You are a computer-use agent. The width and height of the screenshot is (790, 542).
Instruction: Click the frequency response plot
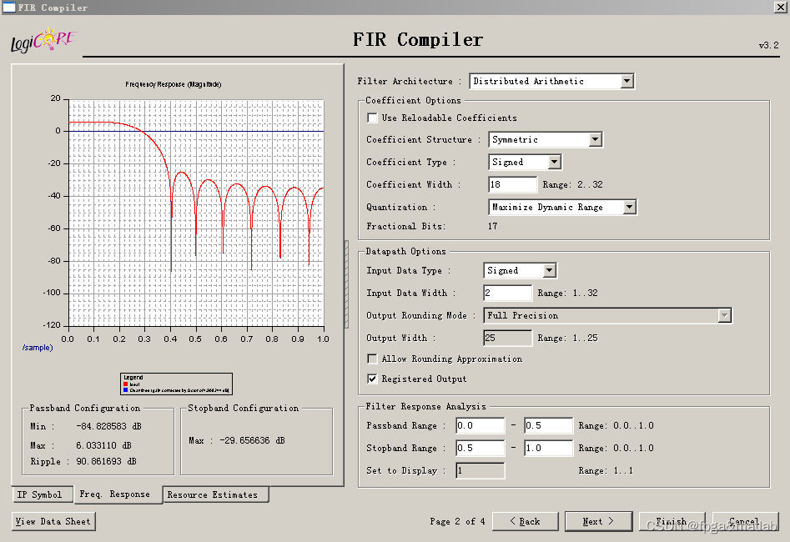196,213
